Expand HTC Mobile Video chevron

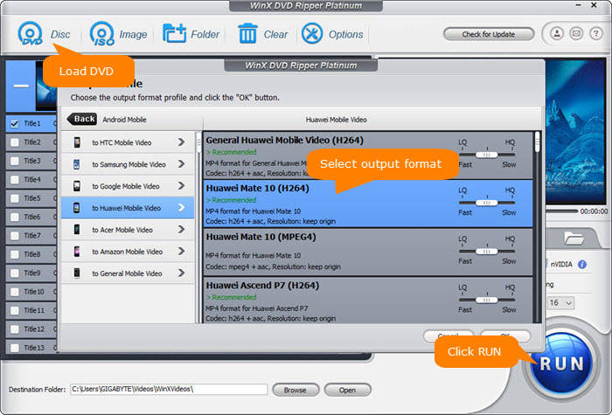(181, 142)
